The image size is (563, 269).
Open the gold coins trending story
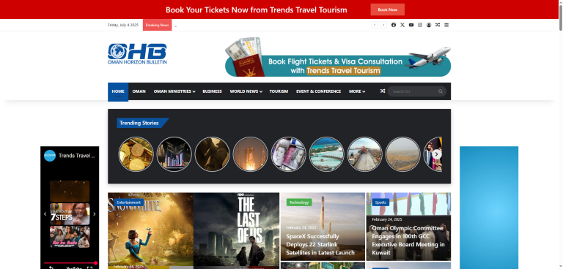pyautogui.click(x=136, y=154)
